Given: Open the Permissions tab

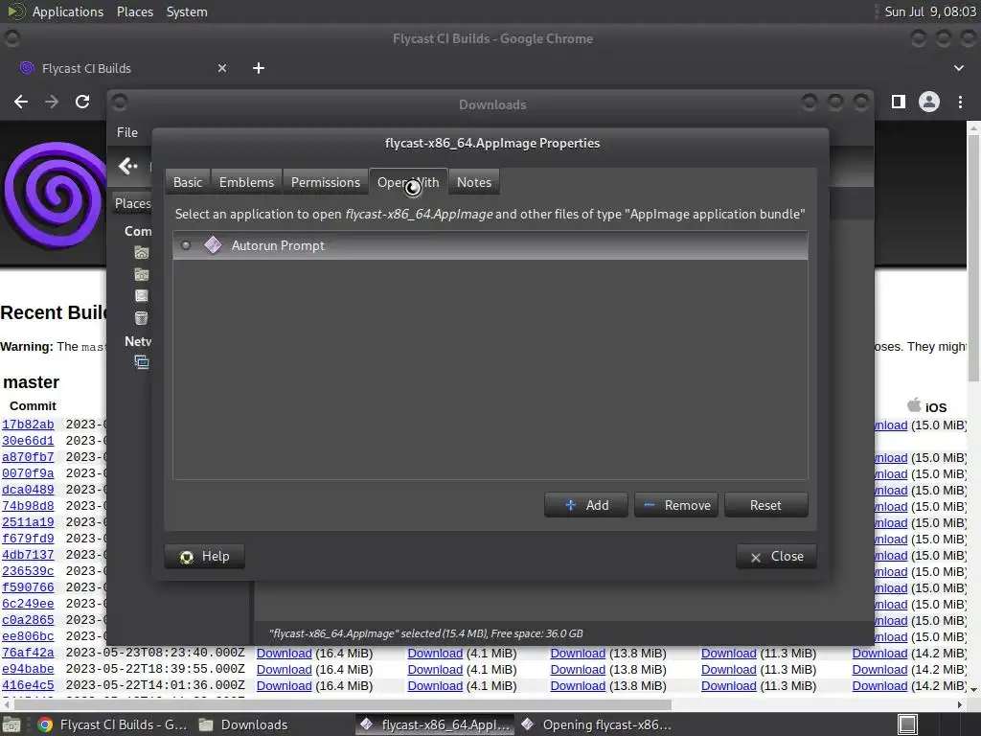Looking at the screenshot, I should click(x=326, y=182).
